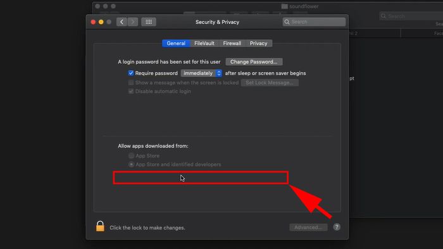Close the Security & Privacy window
Screen dimensions: 443x249
pyautogui.click(x=93, y=22)
